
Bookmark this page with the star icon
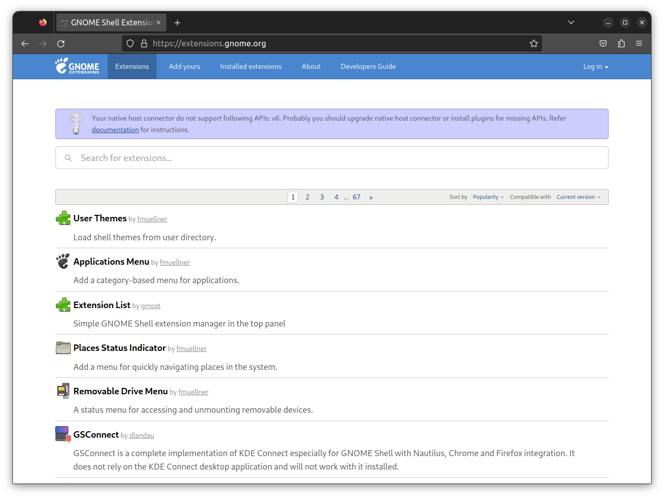(534, 43)
